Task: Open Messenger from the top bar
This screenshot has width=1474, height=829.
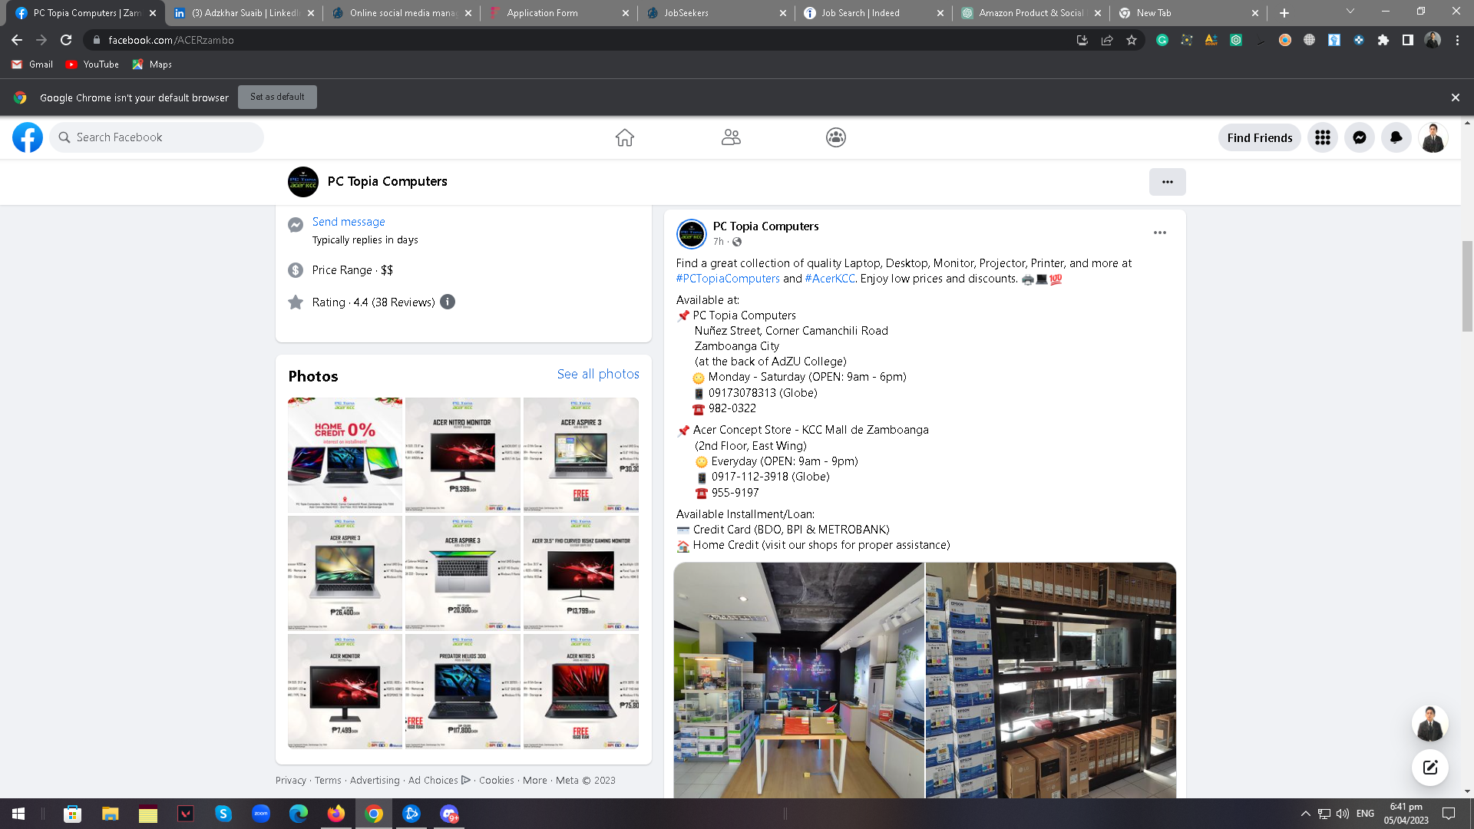Action: 1360,137
